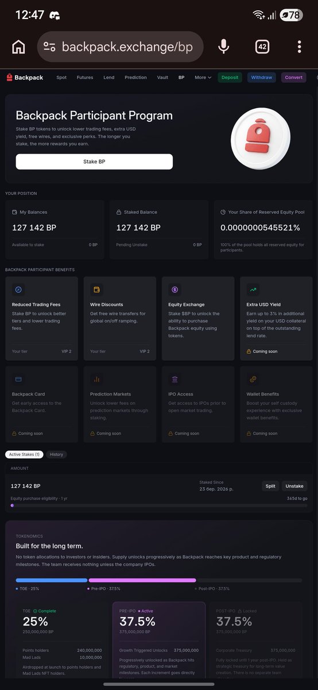Click the "Corporate Treasury" row

point(255,650)
